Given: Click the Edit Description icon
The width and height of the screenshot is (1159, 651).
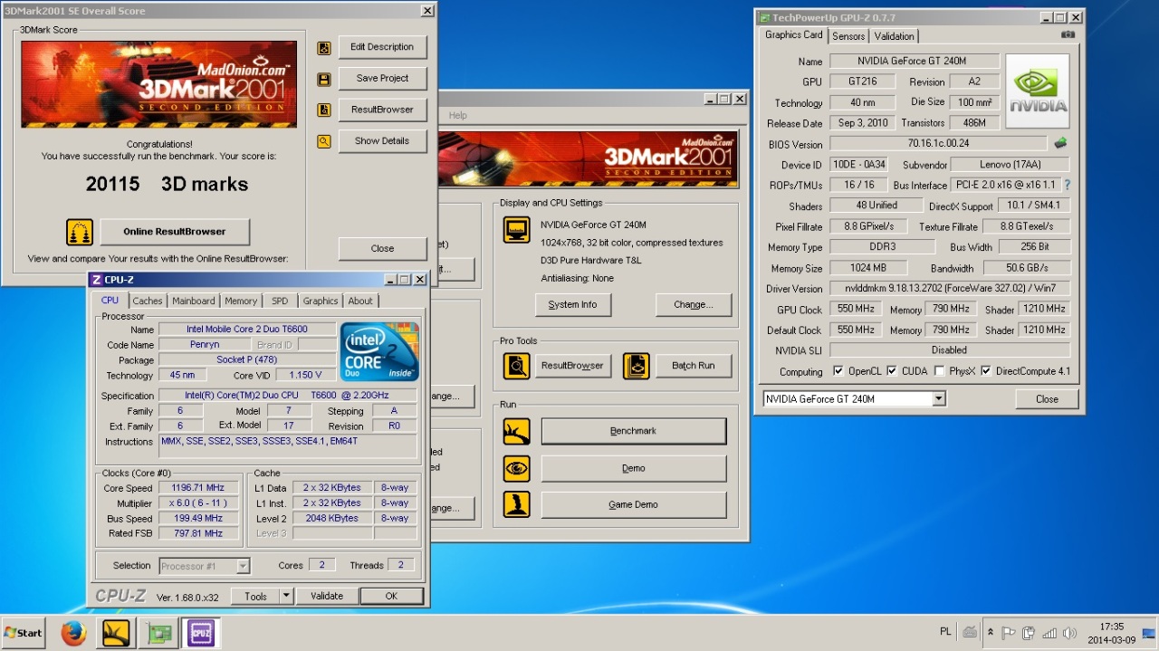Looking at the screenshot, I should [x=323, y=48].
